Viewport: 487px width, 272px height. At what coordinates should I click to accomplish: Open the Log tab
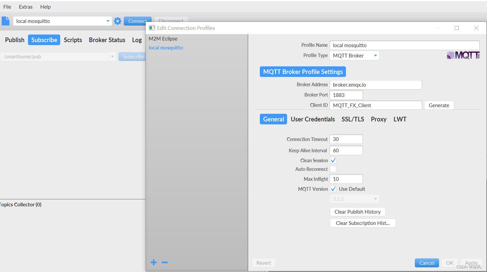pos(137,40)
